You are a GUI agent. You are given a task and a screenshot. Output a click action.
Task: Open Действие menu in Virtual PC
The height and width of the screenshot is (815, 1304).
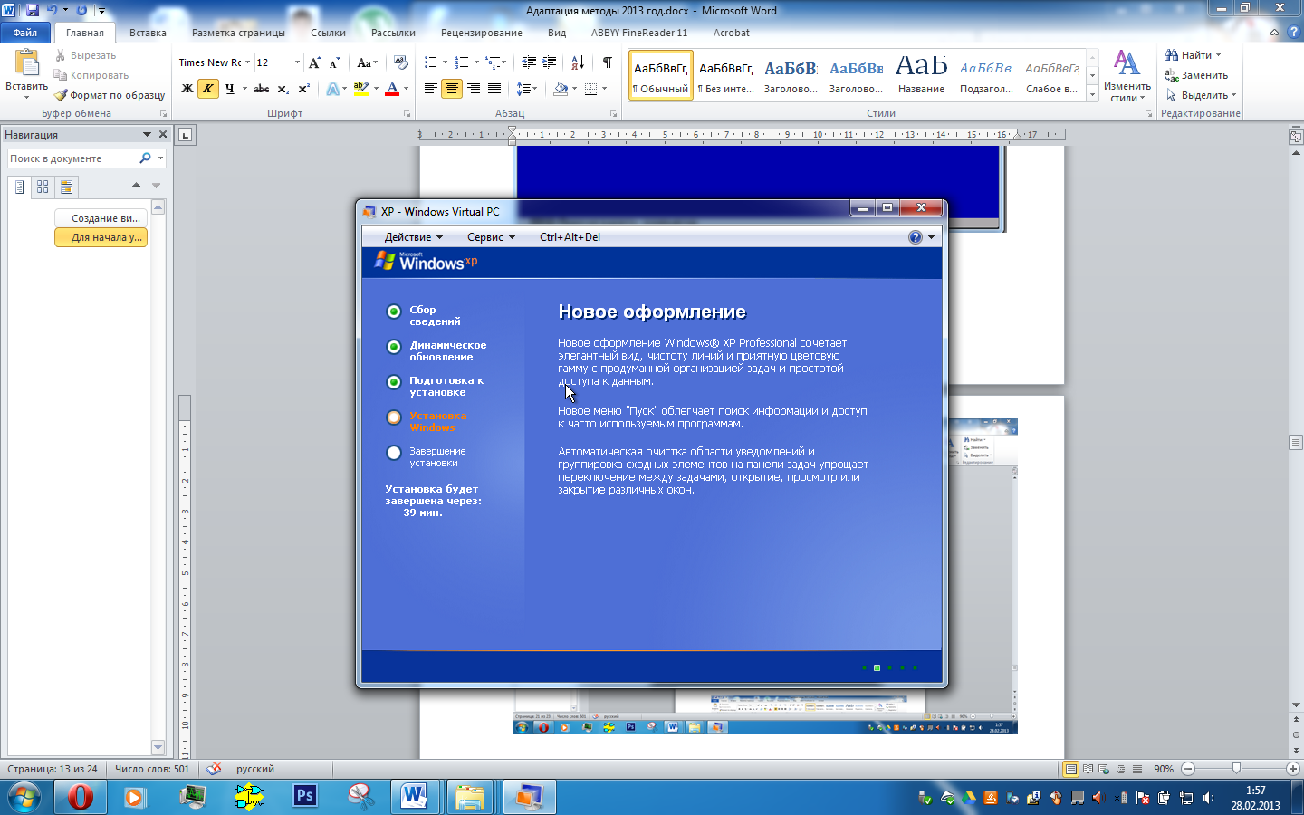(x=414, y=237)
